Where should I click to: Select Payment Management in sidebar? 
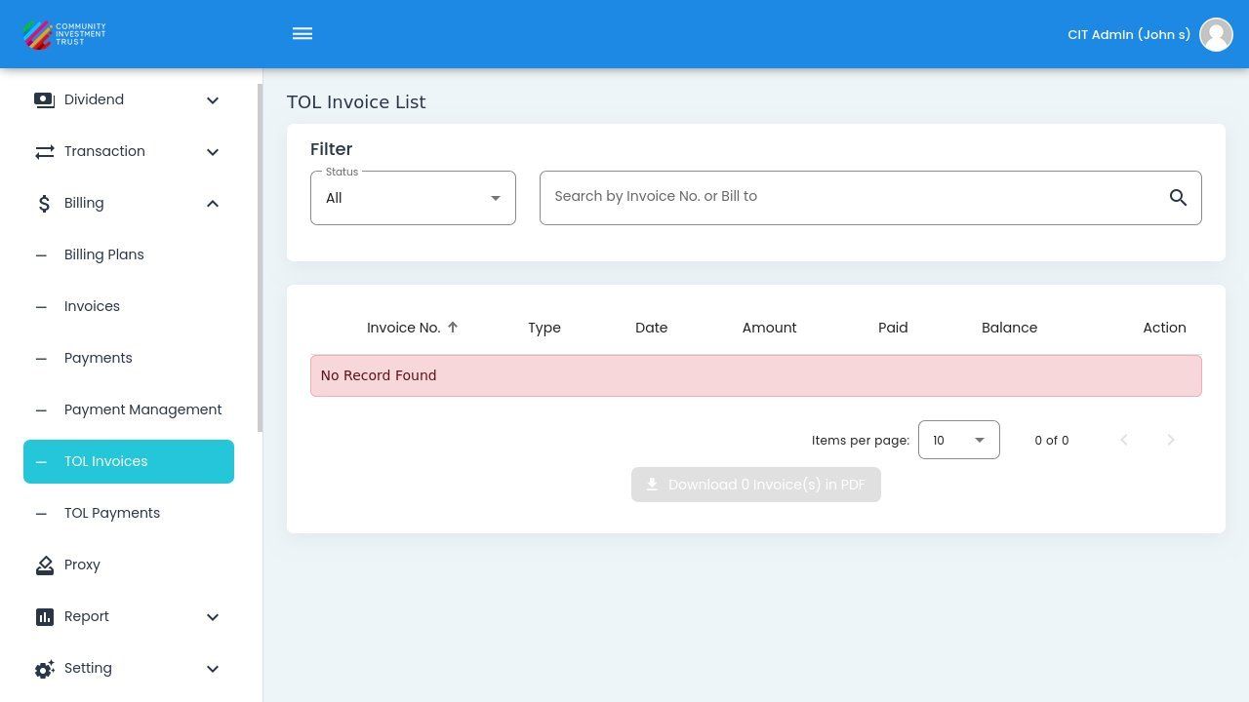point(142,409)
